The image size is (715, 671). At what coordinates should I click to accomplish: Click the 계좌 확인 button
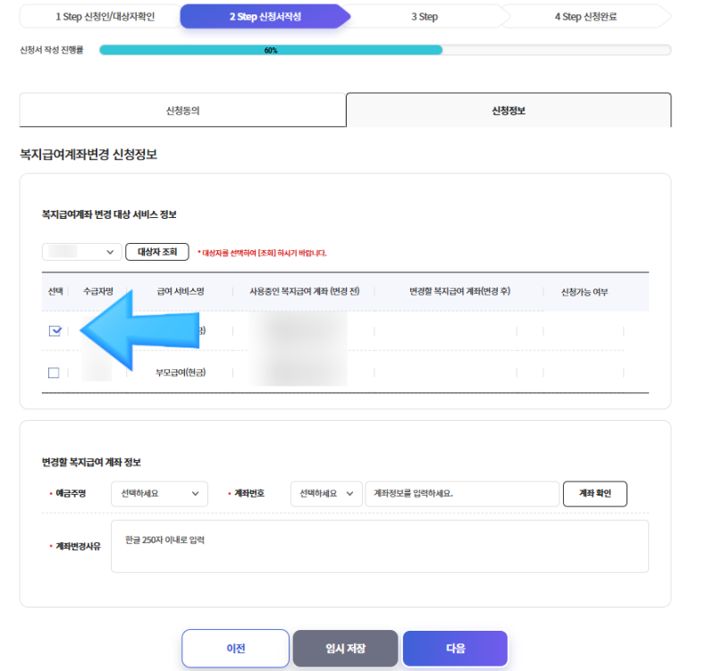click(x=595, y=494)
